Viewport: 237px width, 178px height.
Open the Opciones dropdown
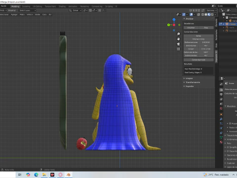(211, 10)
